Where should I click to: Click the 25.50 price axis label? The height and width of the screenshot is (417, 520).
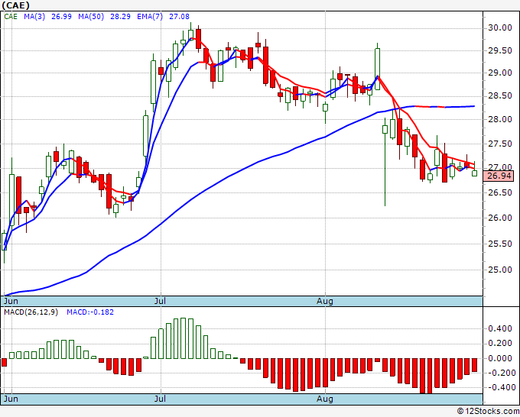click(500, 244)
